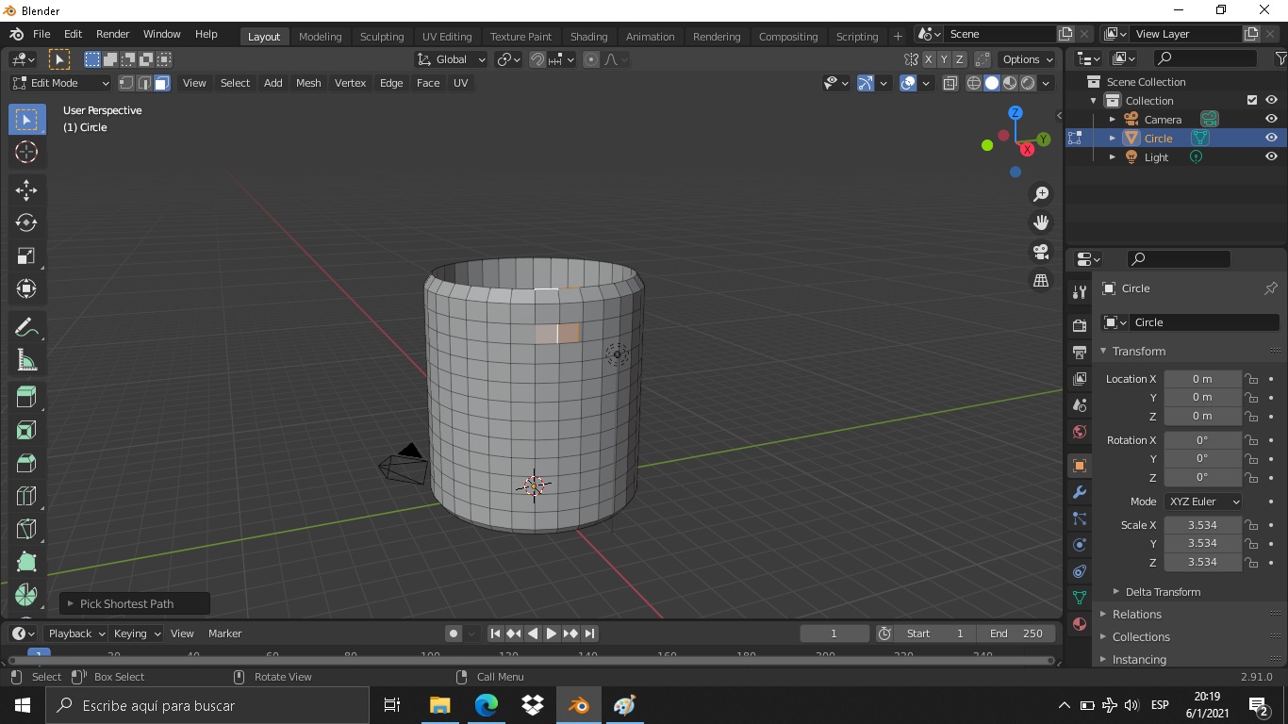Select the Extrude Region tool
Viewport: 1288px width, 724px height.
[x=26, y=397]
